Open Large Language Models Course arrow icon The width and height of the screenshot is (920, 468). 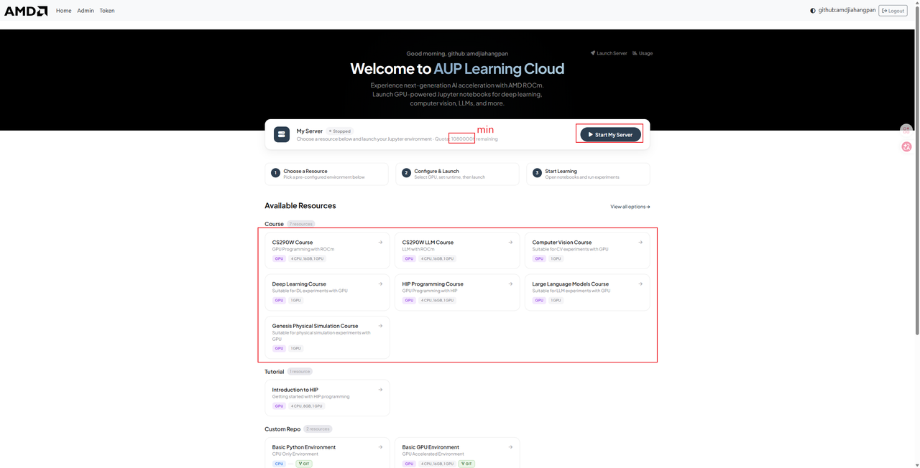pyautogui.click(x=640, y=284)
